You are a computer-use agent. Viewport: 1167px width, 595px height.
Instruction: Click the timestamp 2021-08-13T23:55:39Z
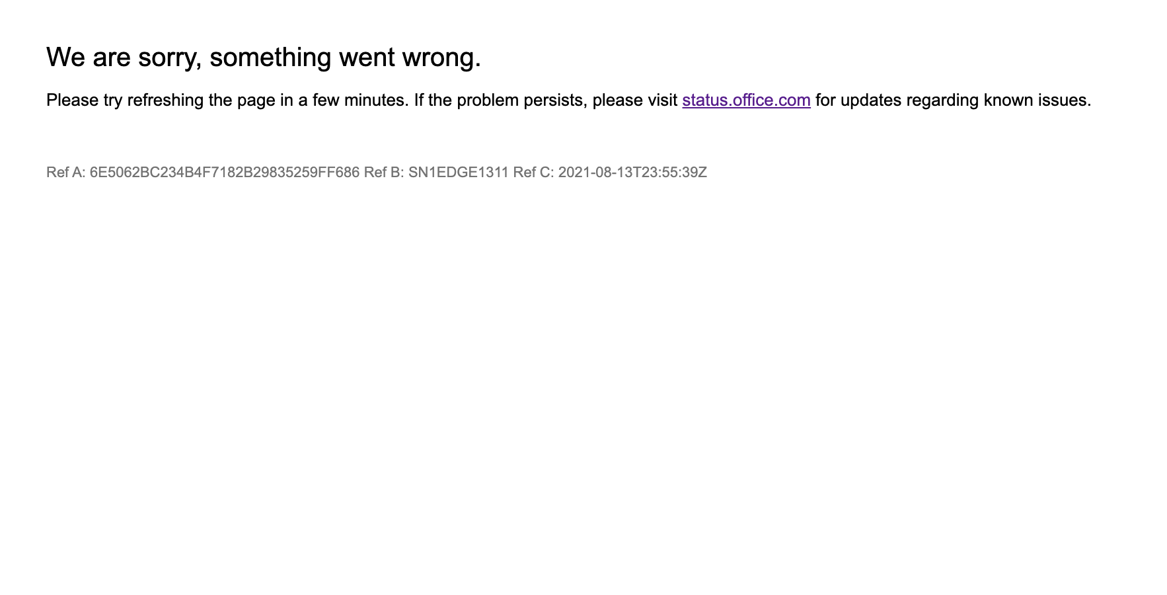pyautogui.click(x=632, y=173)
